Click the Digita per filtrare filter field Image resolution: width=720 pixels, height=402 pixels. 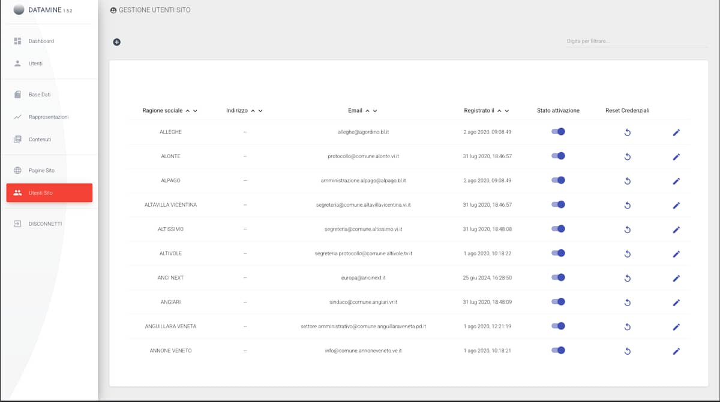click(x=637, y=41)
